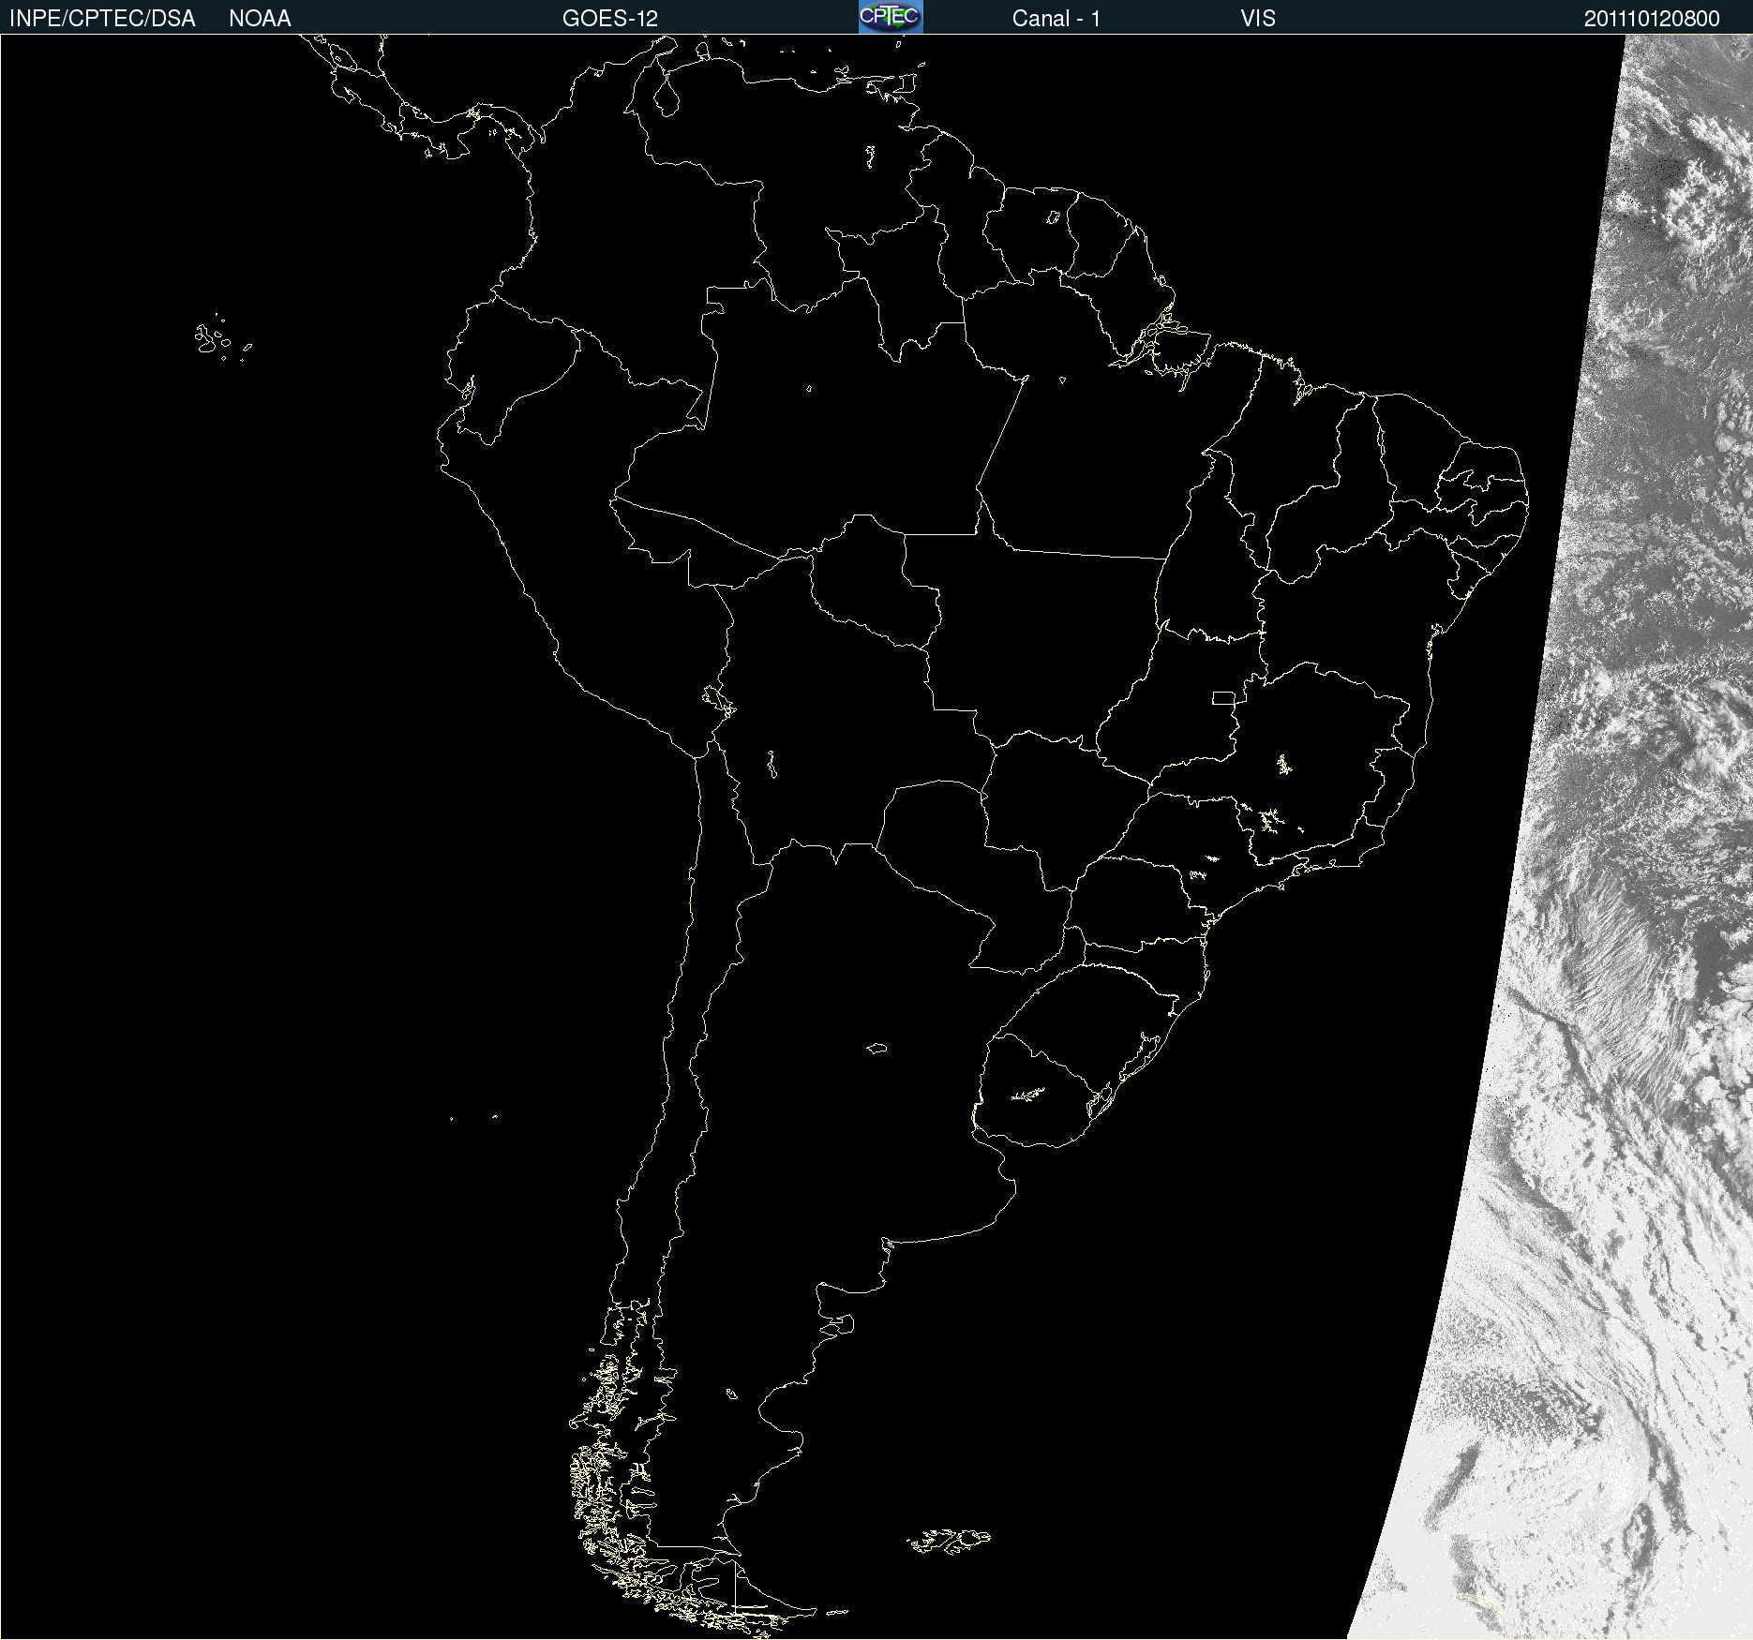
Task: Click the INPE/CPTEC/DSA header label
Action: tap(102, 19)
